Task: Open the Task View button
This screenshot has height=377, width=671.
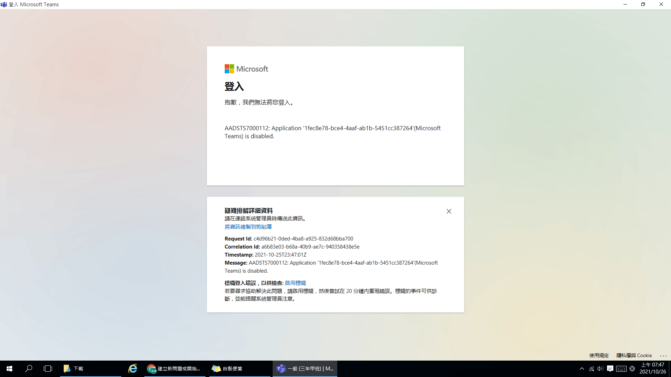Action: click(x=48, y=369)
